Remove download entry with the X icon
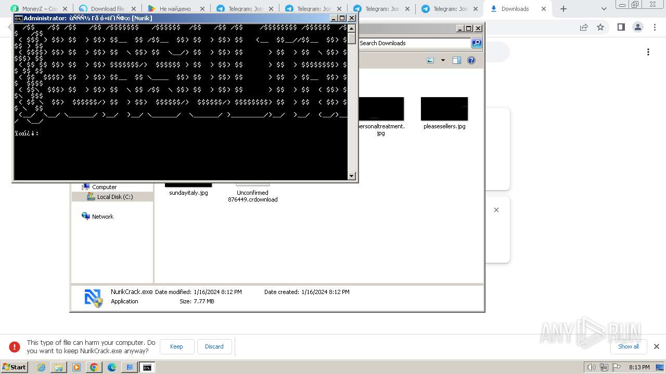 click(496, 210)
